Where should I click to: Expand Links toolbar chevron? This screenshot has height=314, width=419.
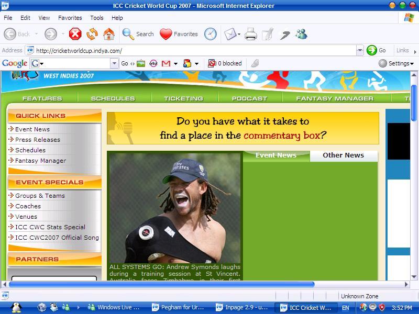415,51
